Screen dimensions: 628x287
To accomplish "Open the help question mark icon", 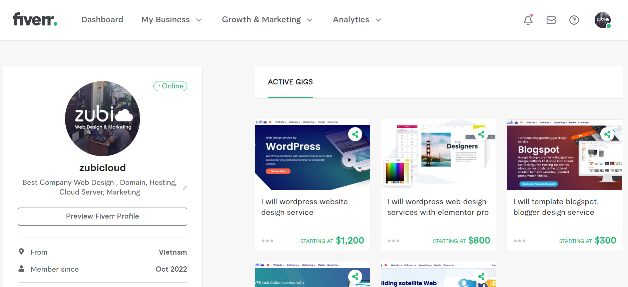I will pos(574,20).
